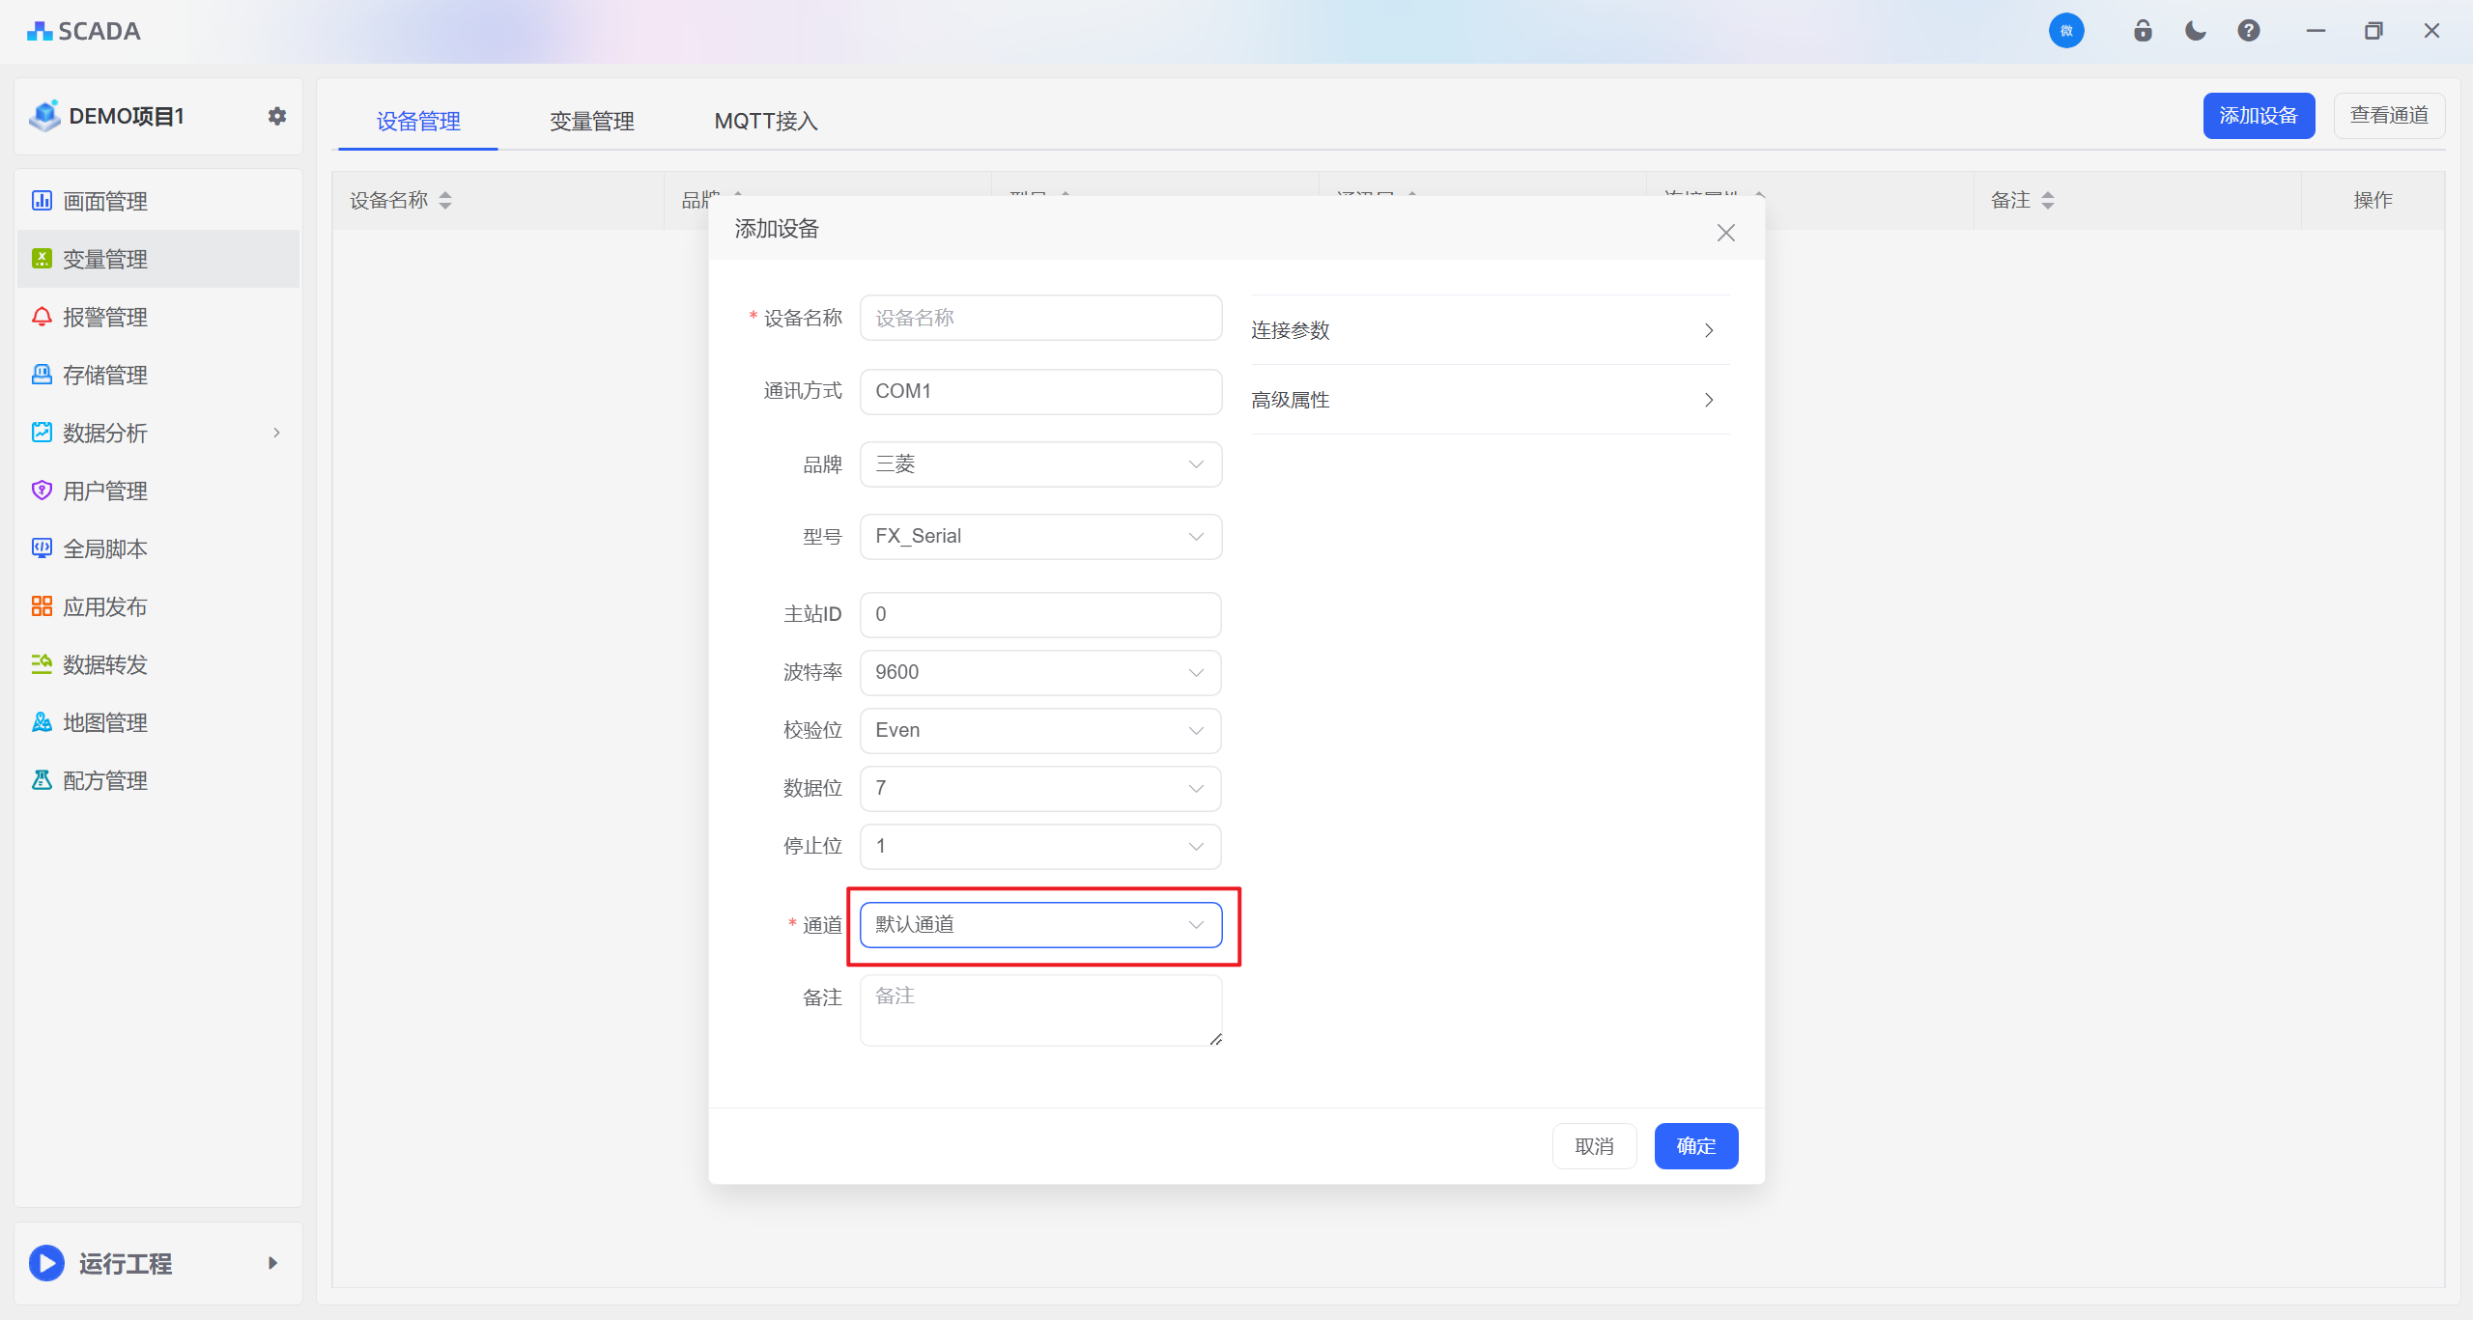Viewport: 2473px width, 1320px height.
Task: Open the help question mark icon
Action: pyautogui.click(x=2249, y=31)
